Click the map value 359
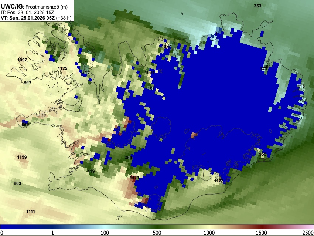This screenshot has height=236, width=314. pyautogui.click(x=128, y=158)
